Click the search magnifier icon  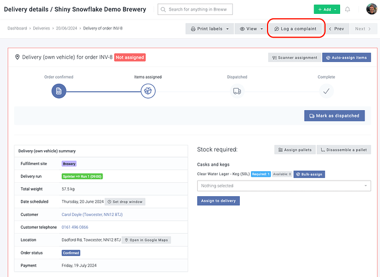pyautogui.click(x=163, y=9)
